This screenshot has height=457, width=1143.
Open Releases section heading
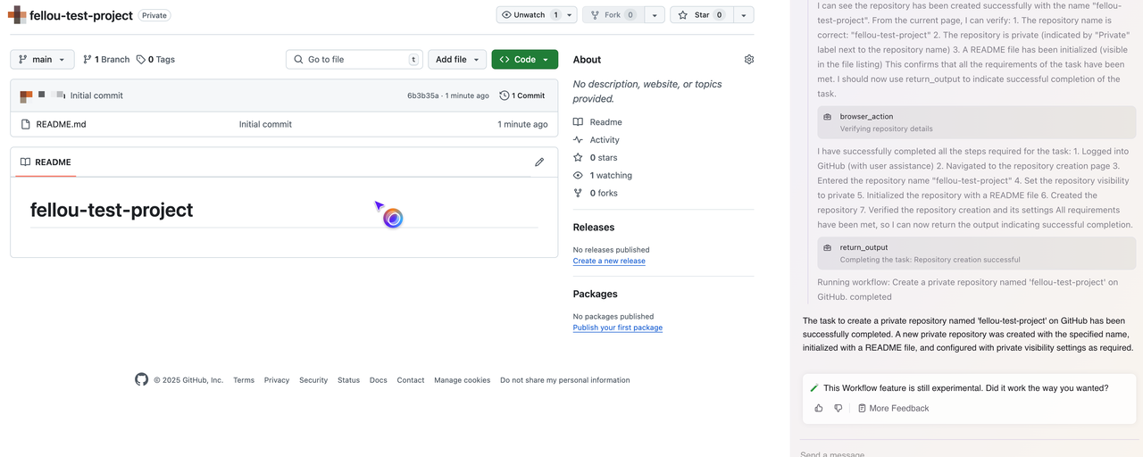(x=594, y=228)
